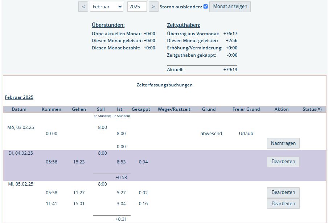Click the Status(*) column header
The image size is (329, 223).
click(x=312, y=109)
